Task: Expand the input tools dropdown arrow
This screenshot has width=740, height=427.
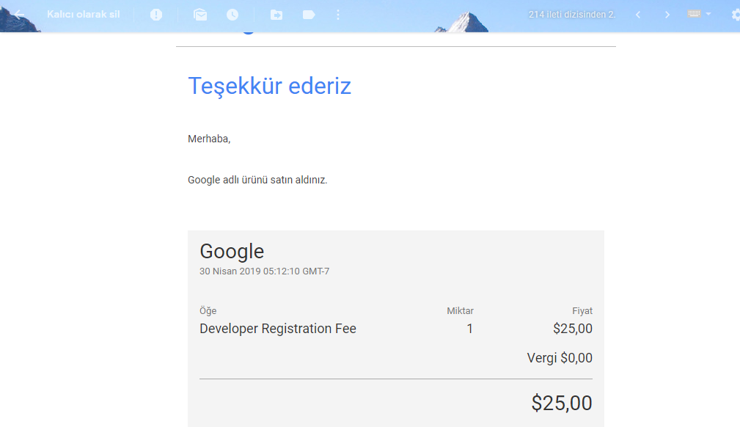Action: tap(708, 14)
